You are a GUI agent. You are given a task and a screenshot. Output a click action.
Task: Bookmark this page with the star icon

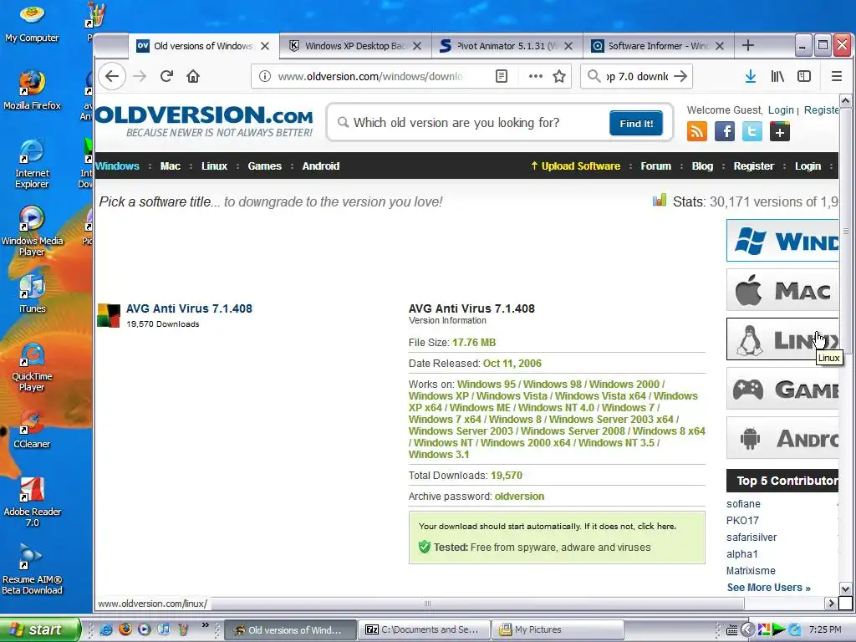coord(559,76)
